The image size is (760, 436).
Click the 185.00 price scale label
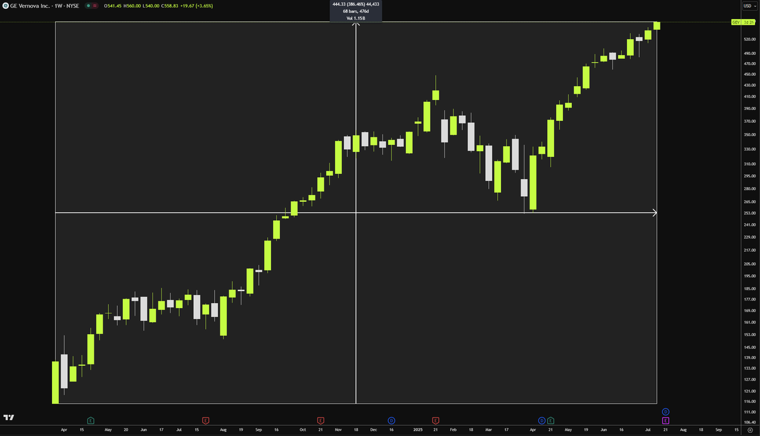(750, 288)
